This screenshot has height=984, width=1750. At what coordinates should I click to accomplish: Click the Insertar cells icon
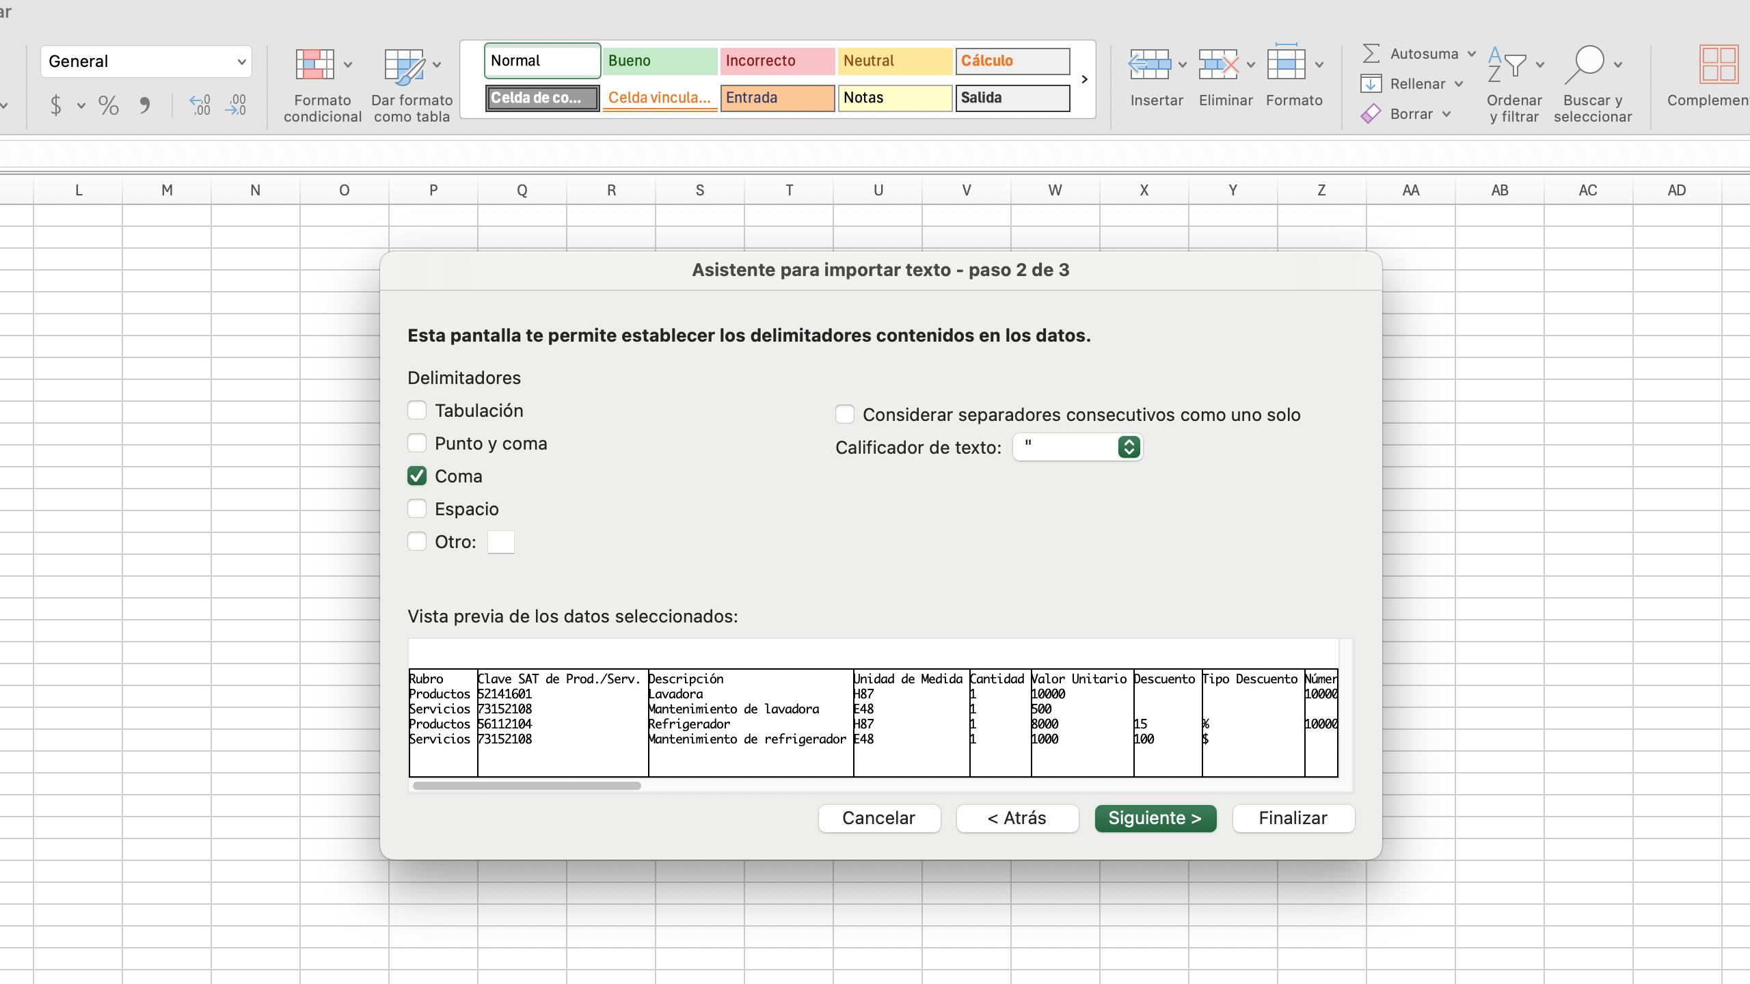tap(1149, 65)
